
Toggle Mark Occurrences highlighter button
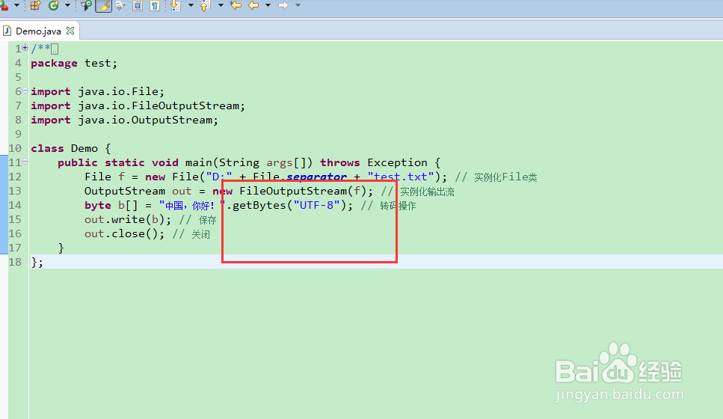(x=103, y=5)
